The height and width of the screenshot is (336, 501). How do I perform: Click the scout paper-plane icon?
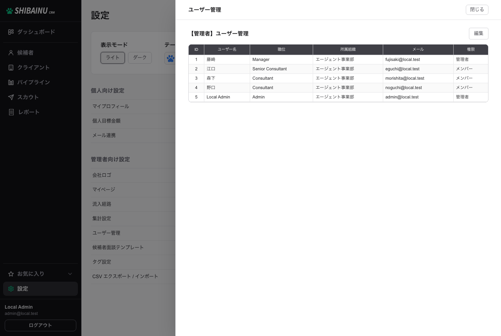11,97
